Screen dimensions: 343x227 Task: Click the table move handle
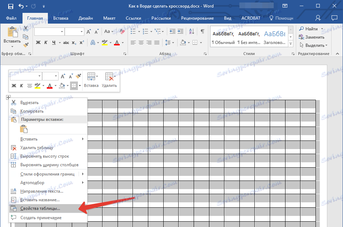[x=9, y=97]
